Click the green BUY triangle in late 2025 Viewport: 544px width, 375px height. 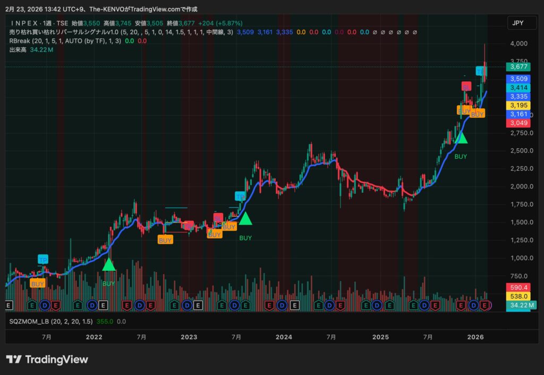click(x=461, y=137)
